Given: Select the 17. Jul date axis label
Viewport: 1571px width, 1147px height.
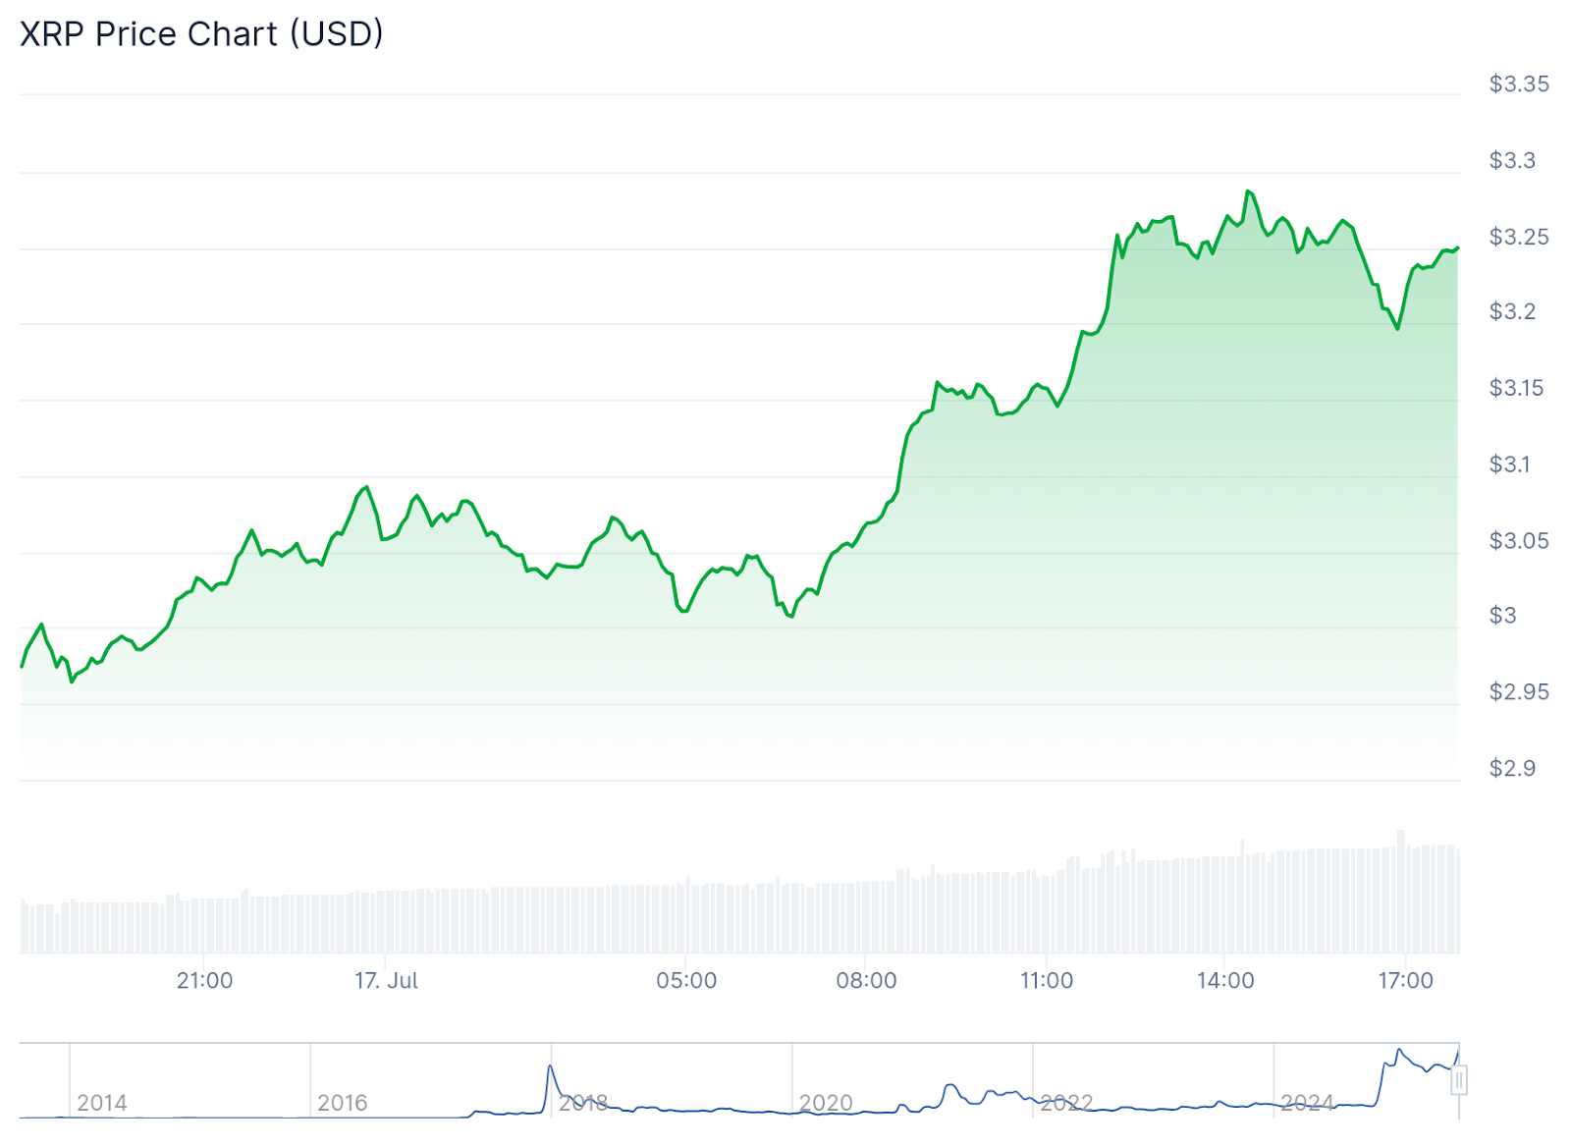Looking at the screenshot, I should click(x=386, y=980).
